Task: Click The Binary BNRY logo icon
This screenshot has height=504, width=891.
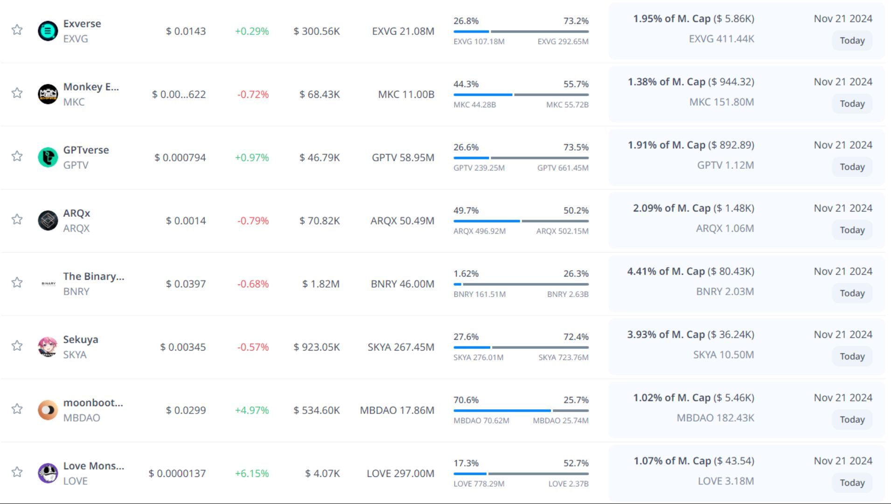Action: click(x=49, y=284)
